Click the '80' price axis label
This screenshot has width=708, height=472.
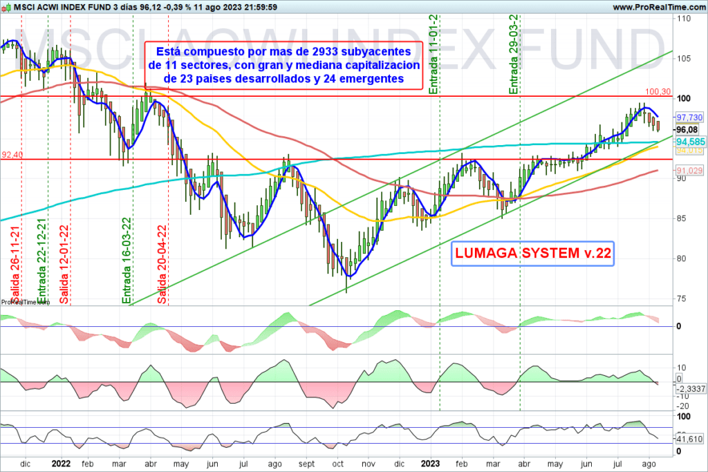pyautogui.click(x=681, y=258)
